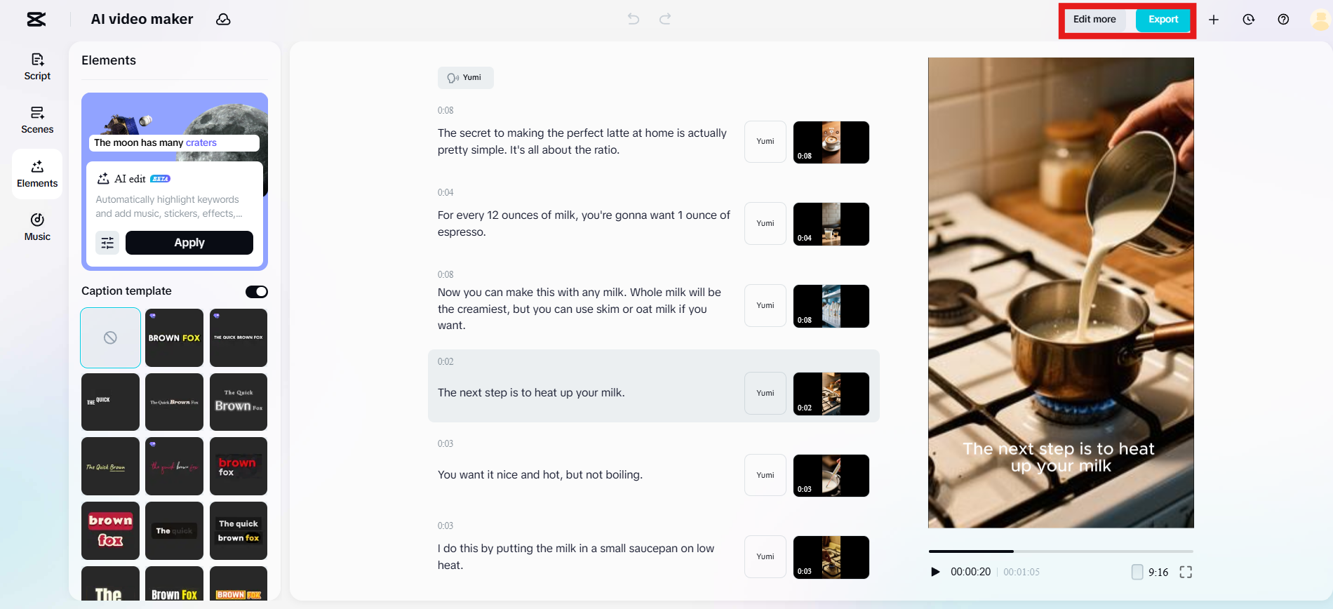Screen dimensions: 1333x609
Task: Choose 'The quick' faded word template
Action: coord(174,530)
